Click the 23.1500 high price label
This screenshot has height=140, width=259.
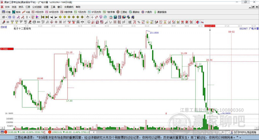click(x=154, y=33)
